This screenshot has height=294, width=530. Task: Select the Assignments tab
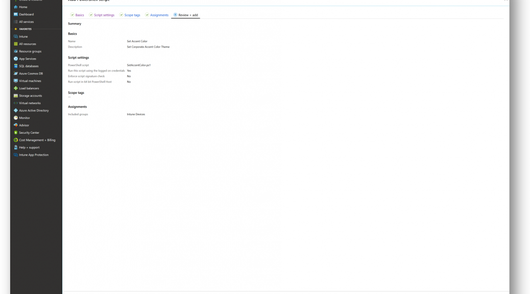(x=157, y=15)
